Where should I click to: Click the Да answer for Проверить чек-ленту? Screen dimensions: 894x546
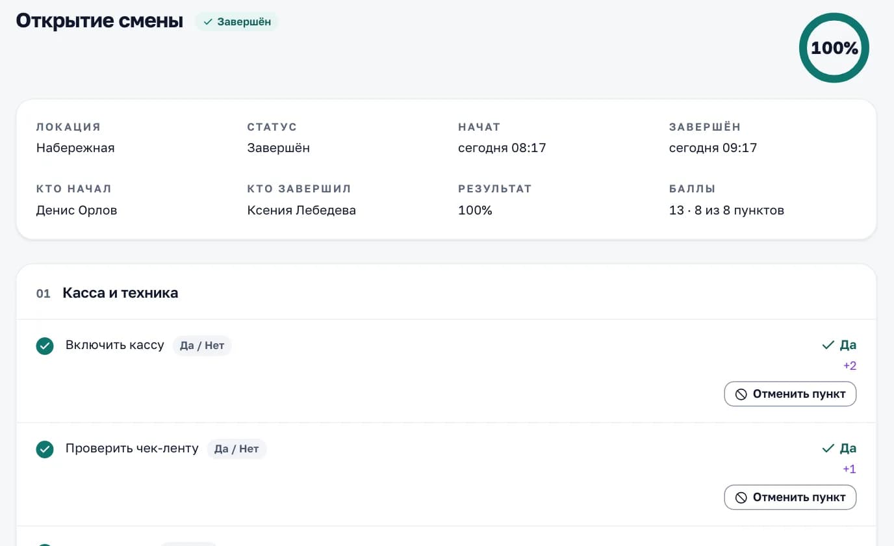pos(839,448)
